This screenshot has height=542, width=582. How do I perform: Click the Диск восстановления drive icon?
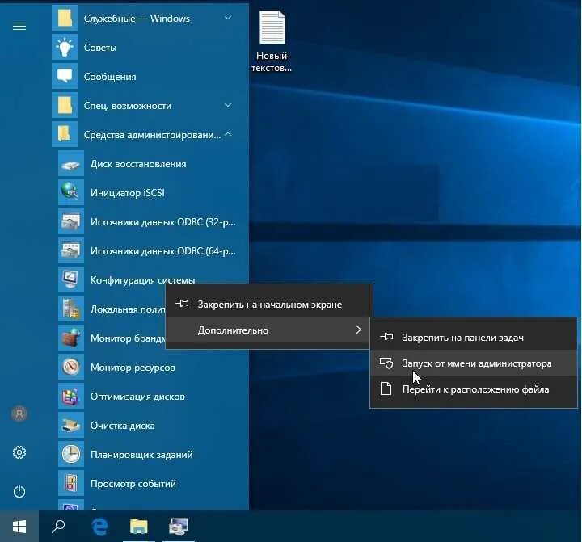coord(71,164)
